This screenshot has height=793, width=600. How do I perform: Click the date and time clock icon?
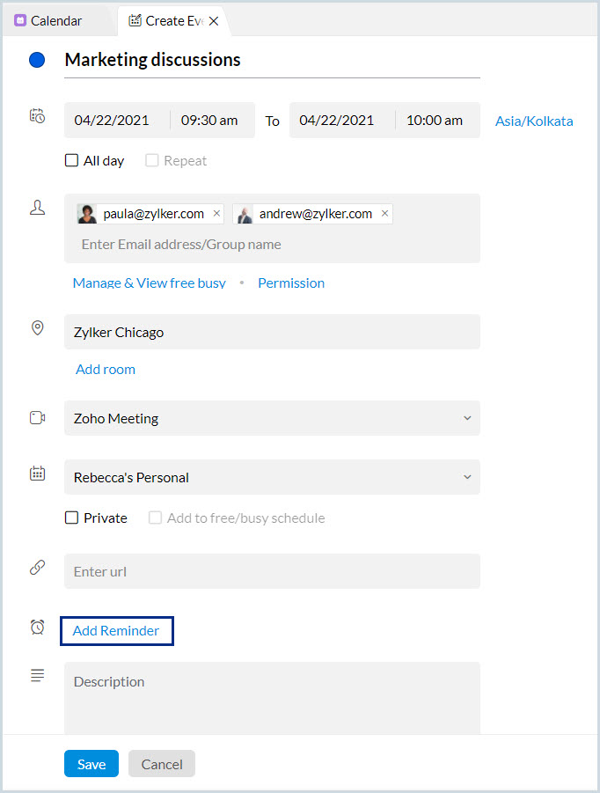(37, 116)
